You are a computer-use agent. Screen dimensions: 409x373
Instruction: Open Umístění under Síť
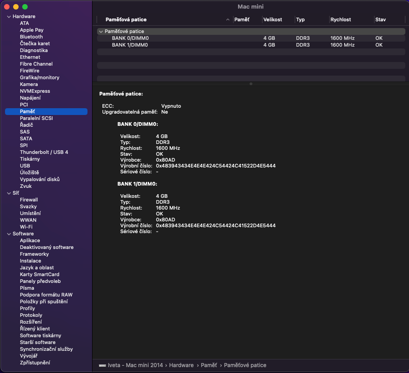30,213
